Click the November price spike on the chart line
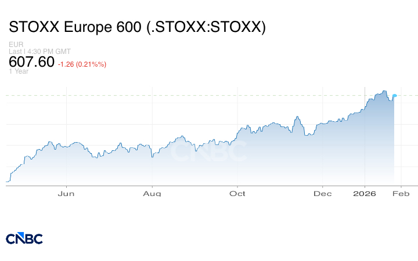418x261 pixels. (297, 117)
